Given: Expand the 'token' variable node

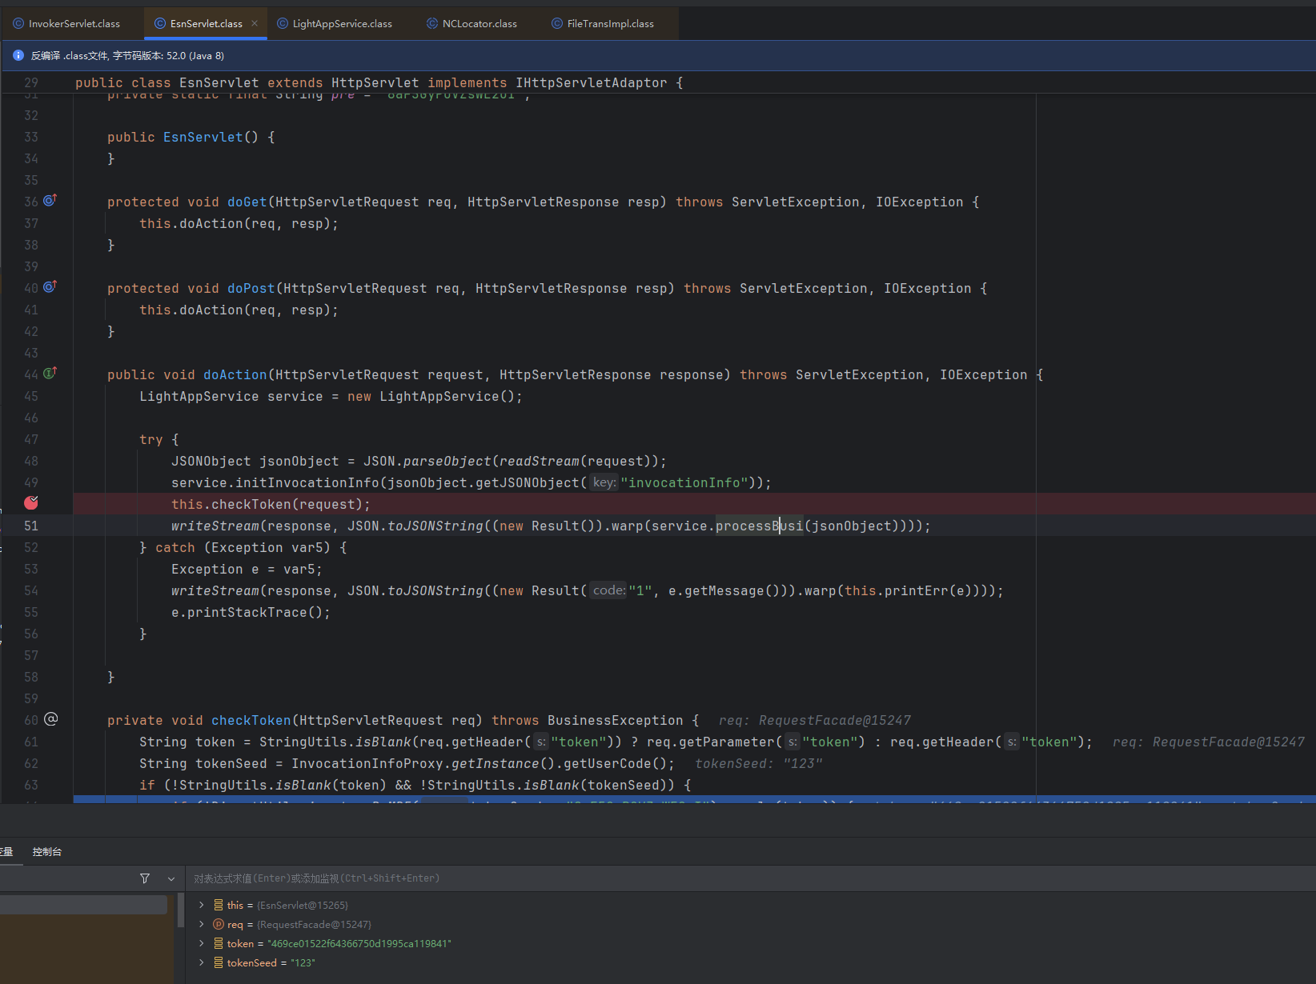Looking at the screenshot, I should pos(202,943).
